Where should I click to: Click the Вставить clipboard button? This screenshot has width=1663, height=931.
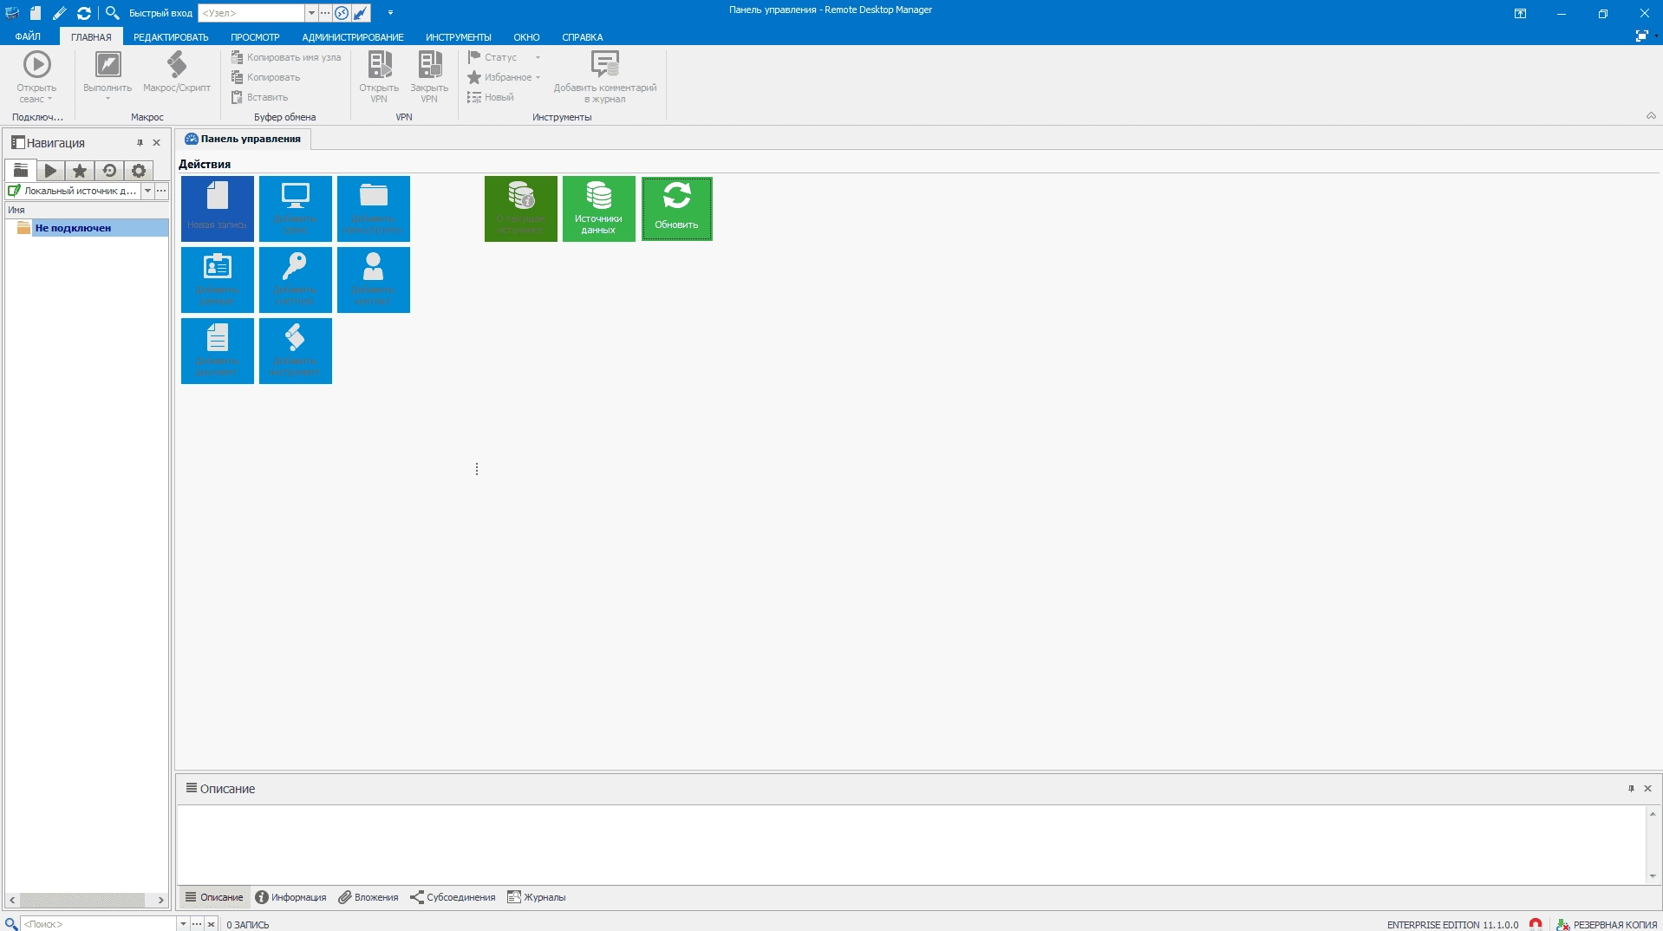[260, 97]
